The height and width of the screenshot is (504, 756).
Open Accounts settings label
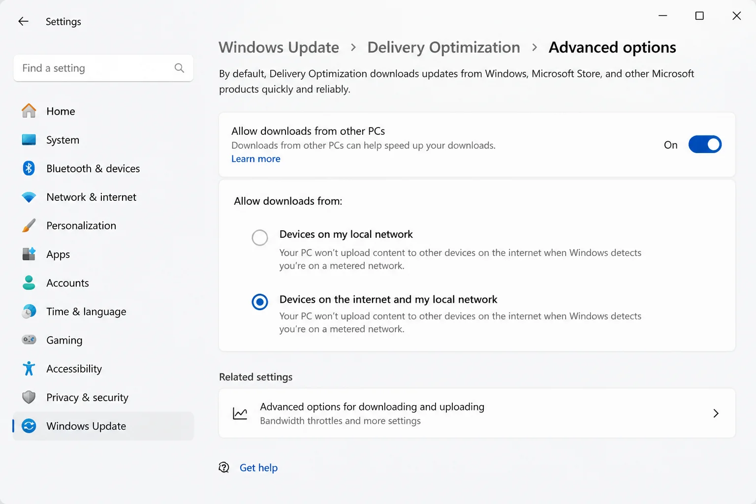pyautogui.click(x=67, y=283)
